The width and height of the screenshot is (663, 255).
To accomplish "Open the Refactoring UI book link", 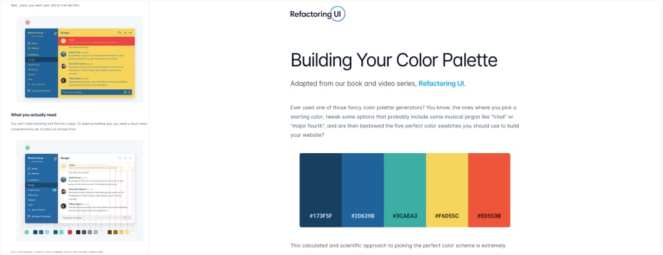I will click(441, 83).
